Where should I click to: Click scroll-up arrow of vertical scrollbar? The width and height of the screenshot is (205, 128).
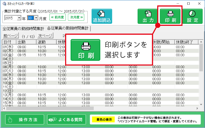click(x=201, y=42)
